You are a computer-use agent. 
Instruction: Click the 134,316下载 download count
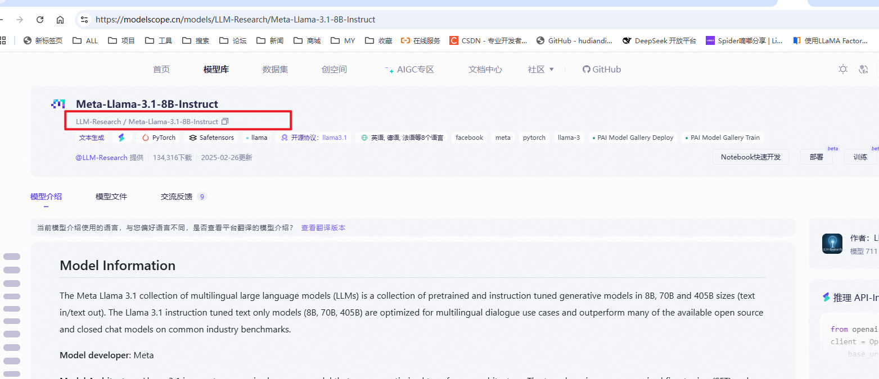pos(172,158)
